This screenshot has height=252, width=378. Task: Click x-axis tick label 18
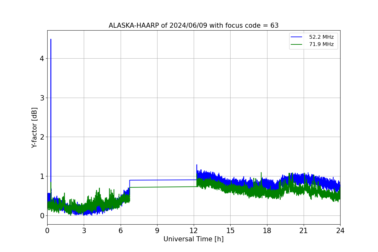[267, 231]
